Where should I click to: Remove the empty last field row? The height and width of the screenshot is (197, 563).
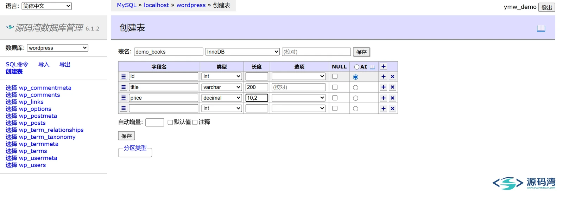(393, 109)
